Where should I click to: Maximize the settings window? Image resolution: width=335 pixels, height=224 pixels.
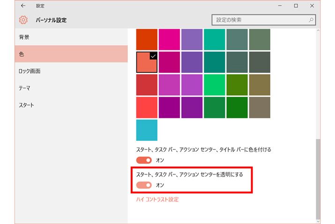296,6
